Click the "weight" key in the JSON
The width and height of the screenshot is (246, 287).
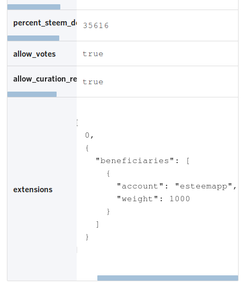[x=138, y=199]
